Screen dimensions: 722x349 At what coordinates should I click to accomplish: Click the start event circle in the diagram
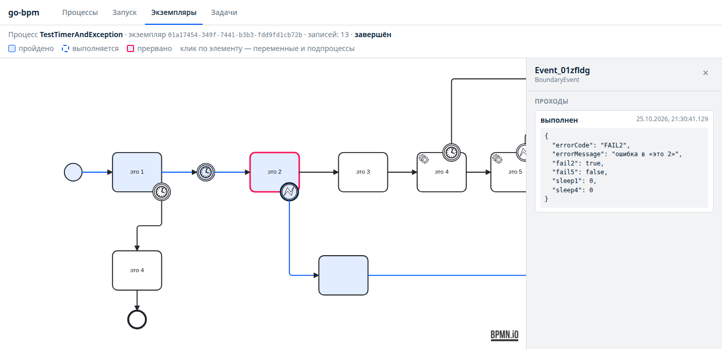(73, 172)
